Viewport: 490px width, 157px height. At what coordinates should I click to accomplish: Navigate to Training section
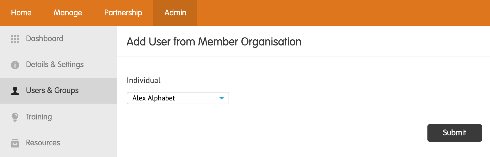58,117
